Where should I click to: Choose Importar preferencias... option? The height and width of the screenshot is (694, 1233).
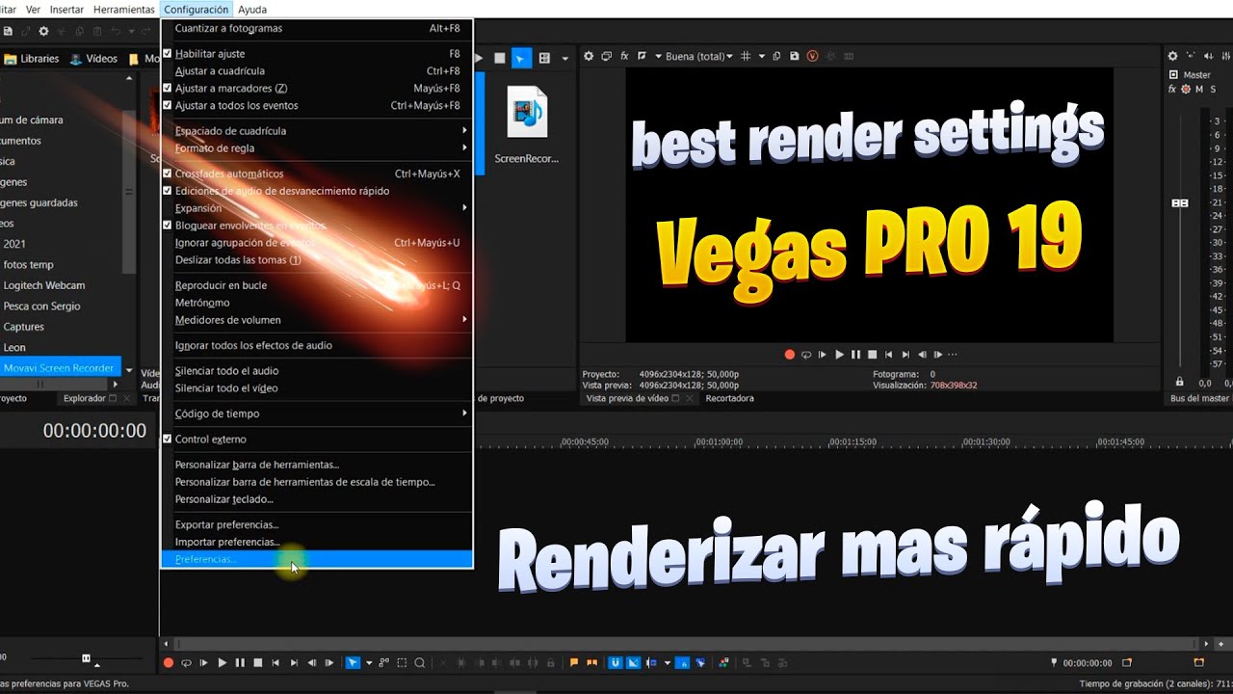pos(317,542)
